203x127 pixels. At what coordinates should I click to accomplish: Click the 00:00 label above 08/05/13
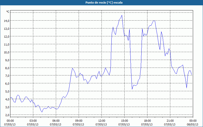click(193, 121)
